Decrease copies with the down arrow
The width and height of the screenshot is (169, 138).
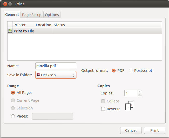(140, 94)
